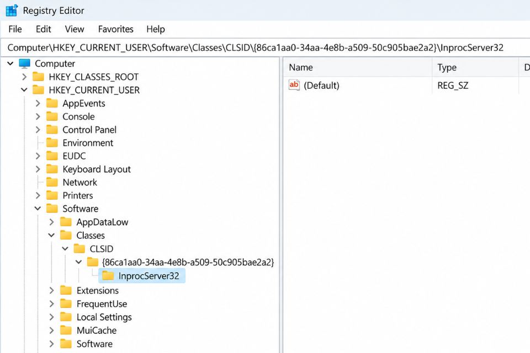The width and height of the screenshot is (530, 353).
Task: Open the File menu
Action: (x=15, y=29)
